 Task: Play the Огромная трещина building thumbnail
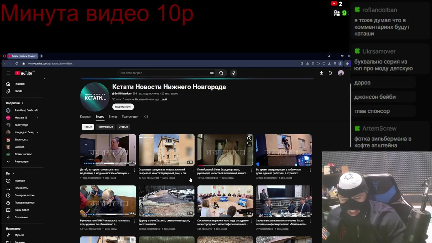167,150
